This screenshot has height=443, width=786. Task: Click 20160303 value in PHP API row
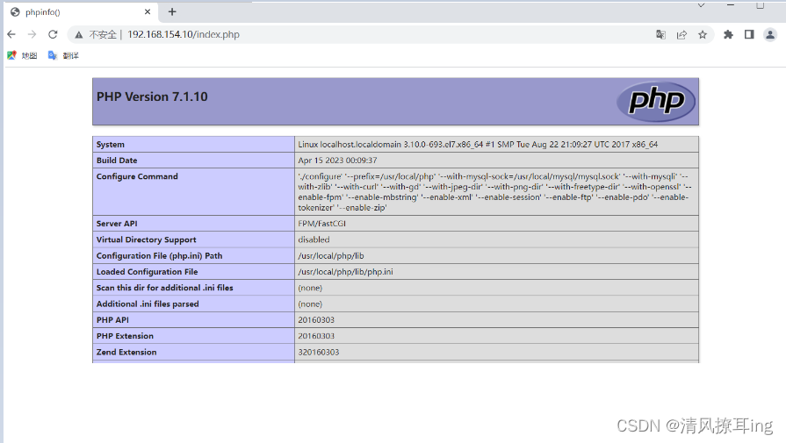[316, 320]
